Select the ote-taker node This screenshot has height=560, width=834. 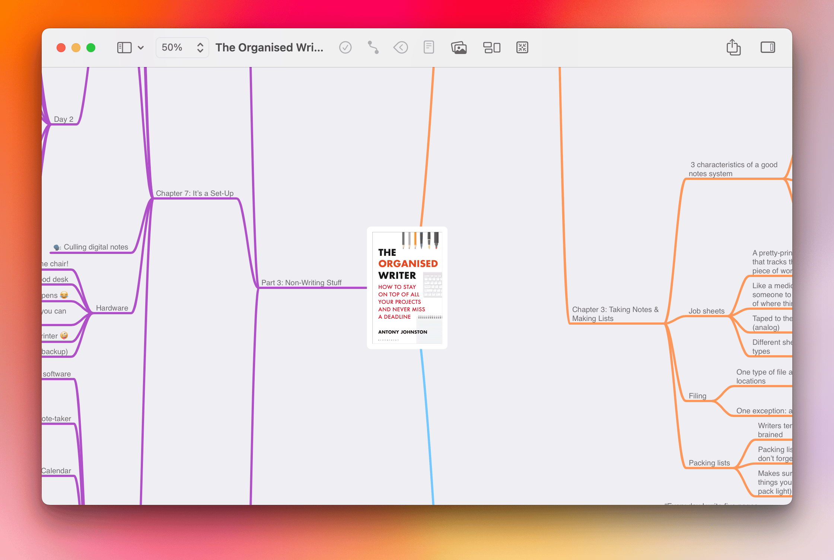[x=56, y=419]
